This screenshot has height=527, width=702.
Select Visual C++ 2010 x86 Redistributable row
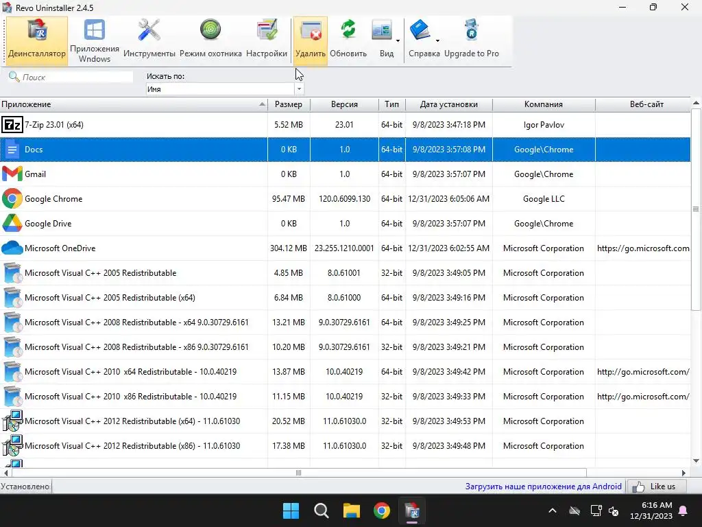pos(345,396)
